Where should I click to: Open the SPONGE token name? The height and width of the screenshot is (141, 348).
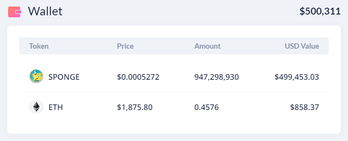point(64,77)
